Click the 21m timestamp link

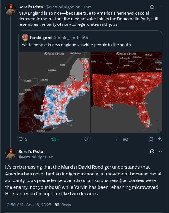coord(88,7)
